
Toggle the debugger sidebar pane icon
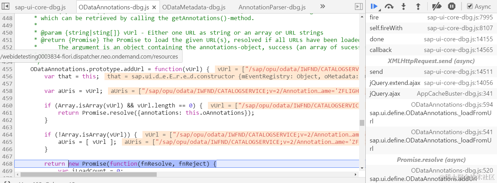click(358, 7)
